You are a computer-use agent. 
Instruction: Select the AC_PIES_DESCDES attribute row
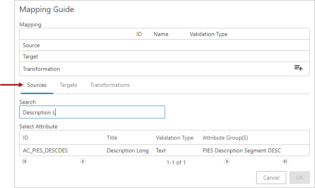click(x=164, y=150)
